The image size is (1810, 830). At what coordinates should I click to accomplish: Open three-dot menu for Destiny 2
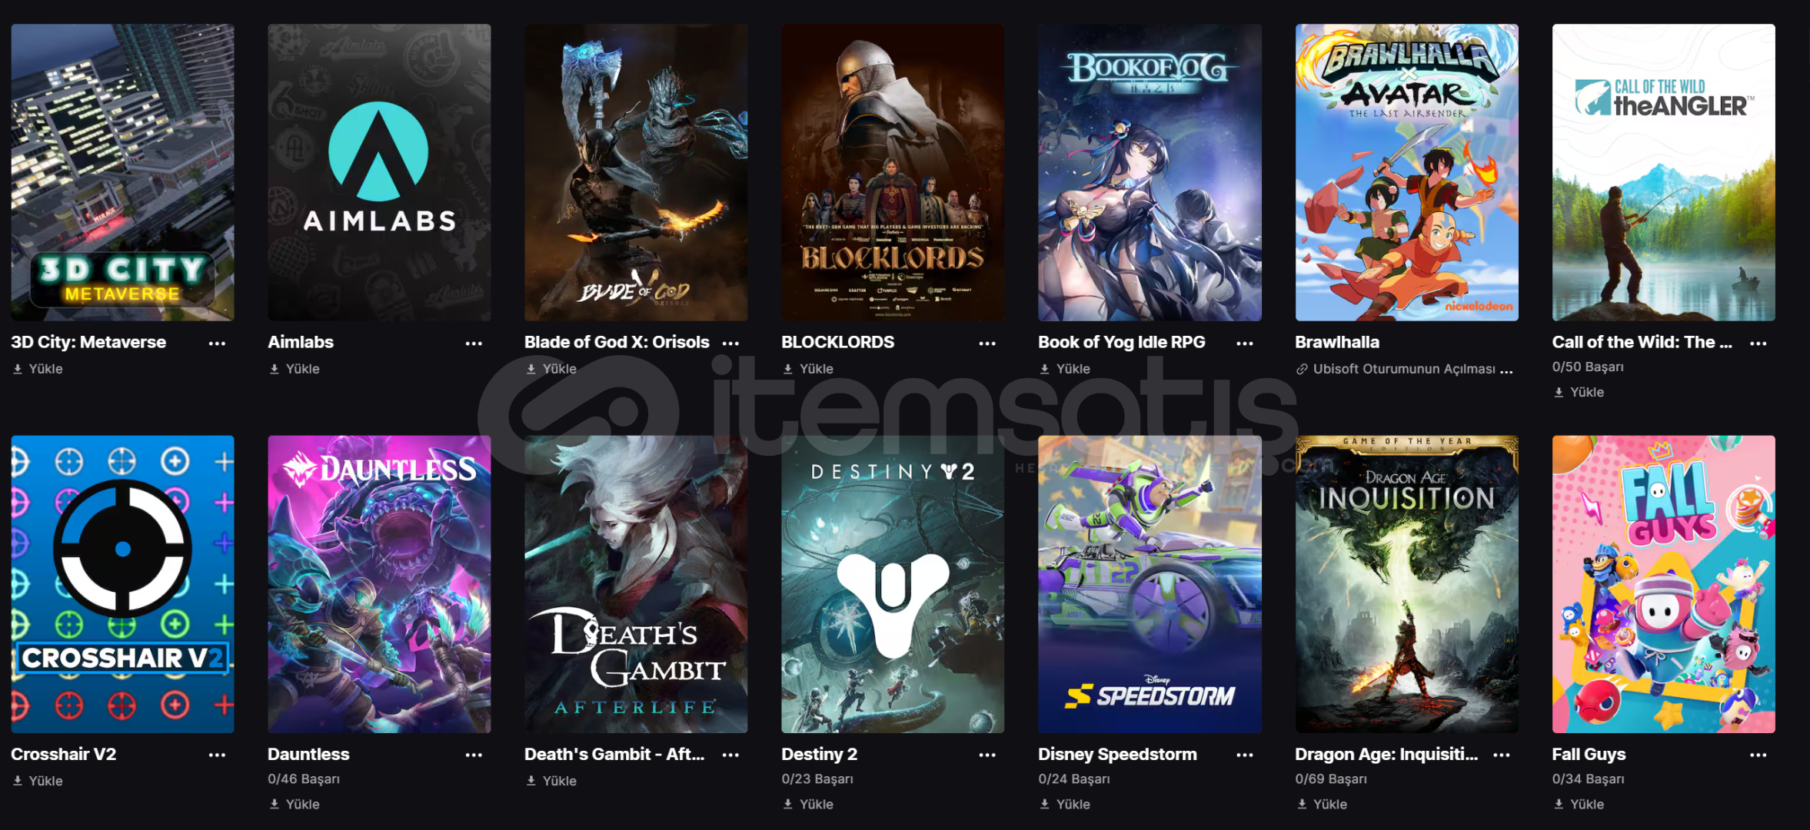point(988,755)
